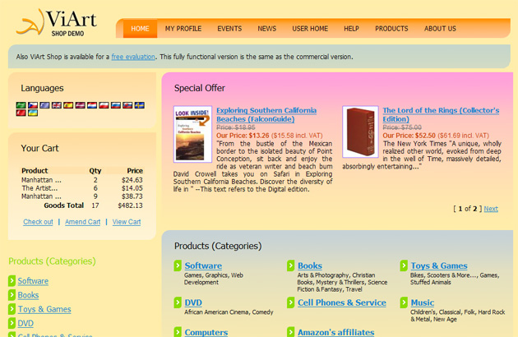Screen dimensions: 518x337
Task: Open the NEWS menu item
Action: click(267, 29)
